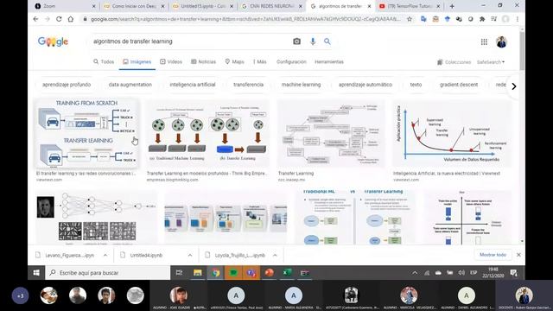Open the SafeSearch dropdown
The image size is (553, 311).
[x=491, y=62]
